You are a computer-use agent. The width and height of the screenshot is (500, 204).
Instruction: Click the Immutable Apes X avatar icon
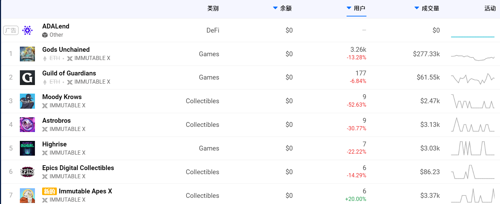pos(27,195)
